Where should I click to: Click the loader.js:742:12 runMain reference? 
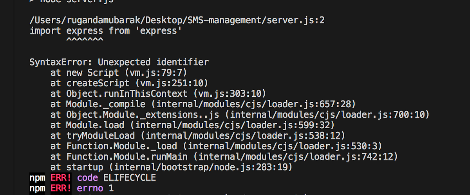pos(298,157)
